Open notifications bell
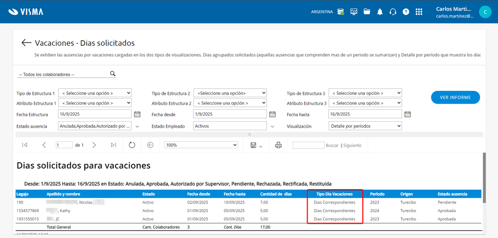The image size is (498, 238). click(380, 12)
